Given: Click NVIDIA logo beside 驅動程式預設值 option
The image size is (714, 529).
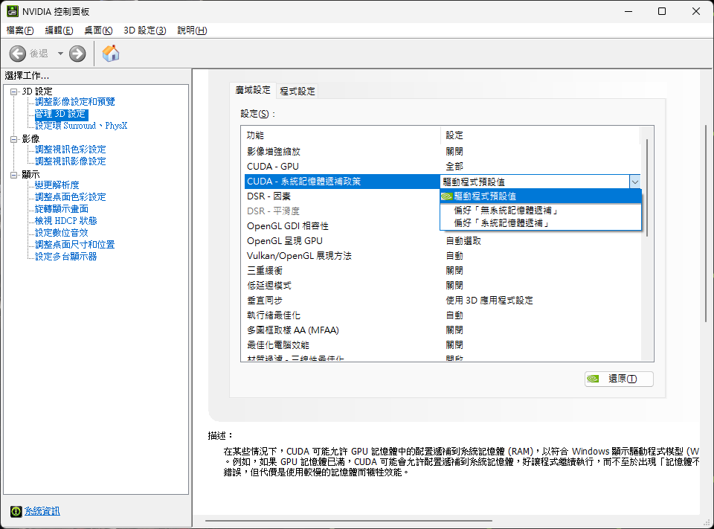Looking at the screenshot, I should point(447,196).
